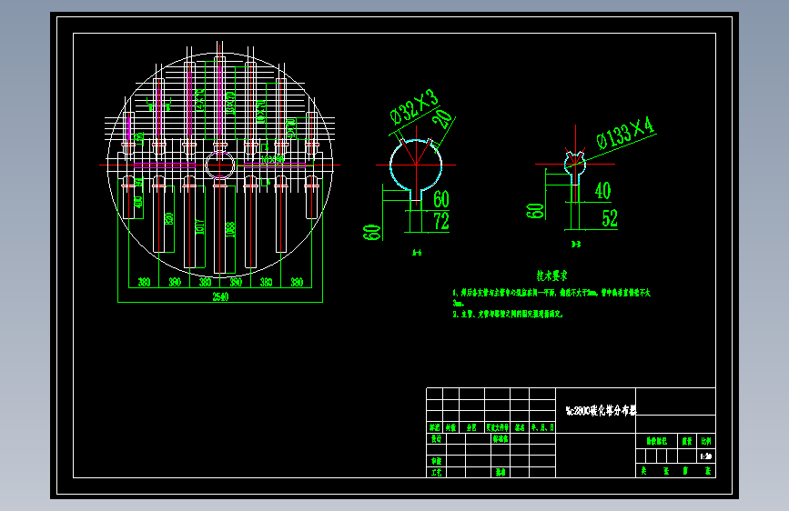
Task: Select the 1068 branch length dimension
Action: coord(230,229)
